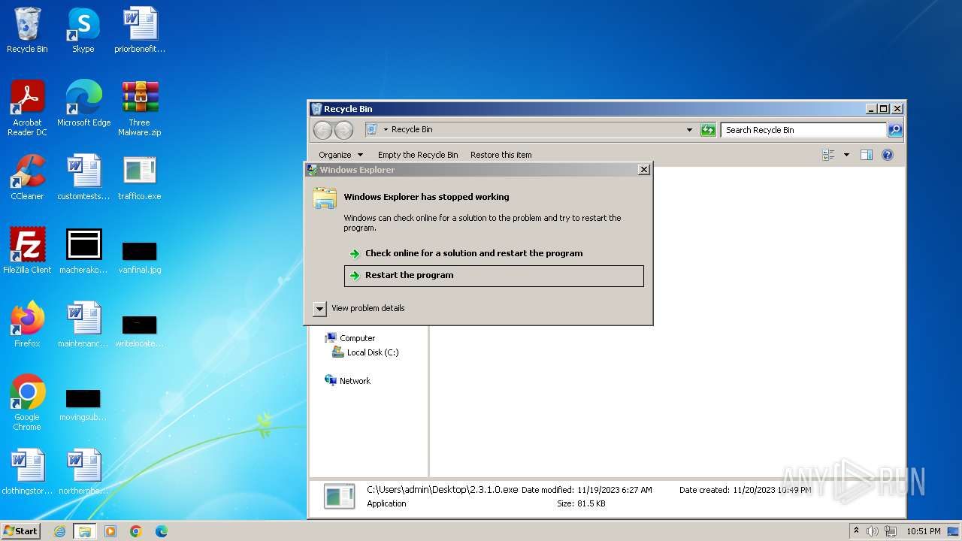Viewport: 962px width, 541px height.
Task: Open Google Chrome desktop shortcut
Action: (x=27, y=403)
